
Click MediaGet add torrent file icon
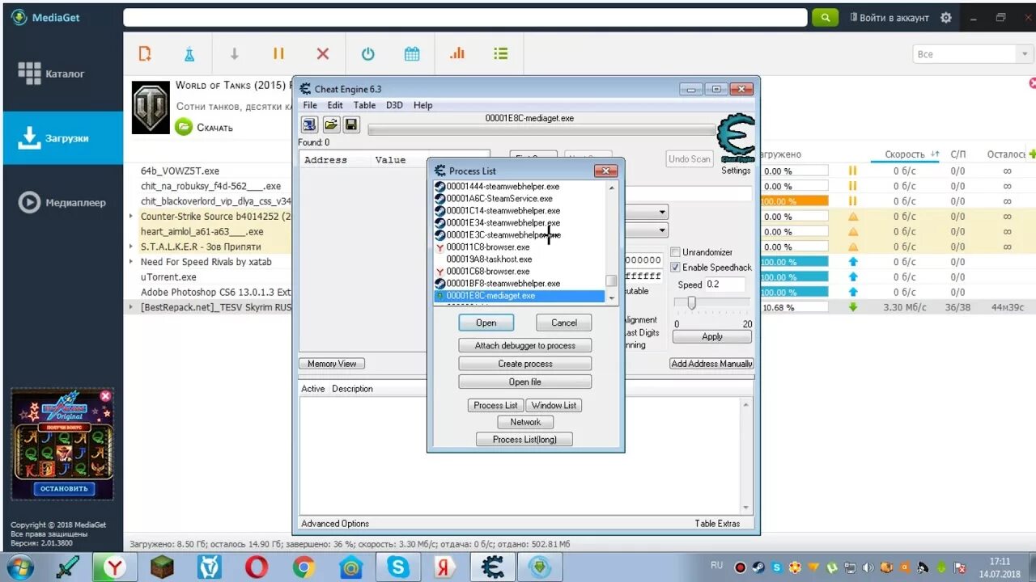coord(145,54)
